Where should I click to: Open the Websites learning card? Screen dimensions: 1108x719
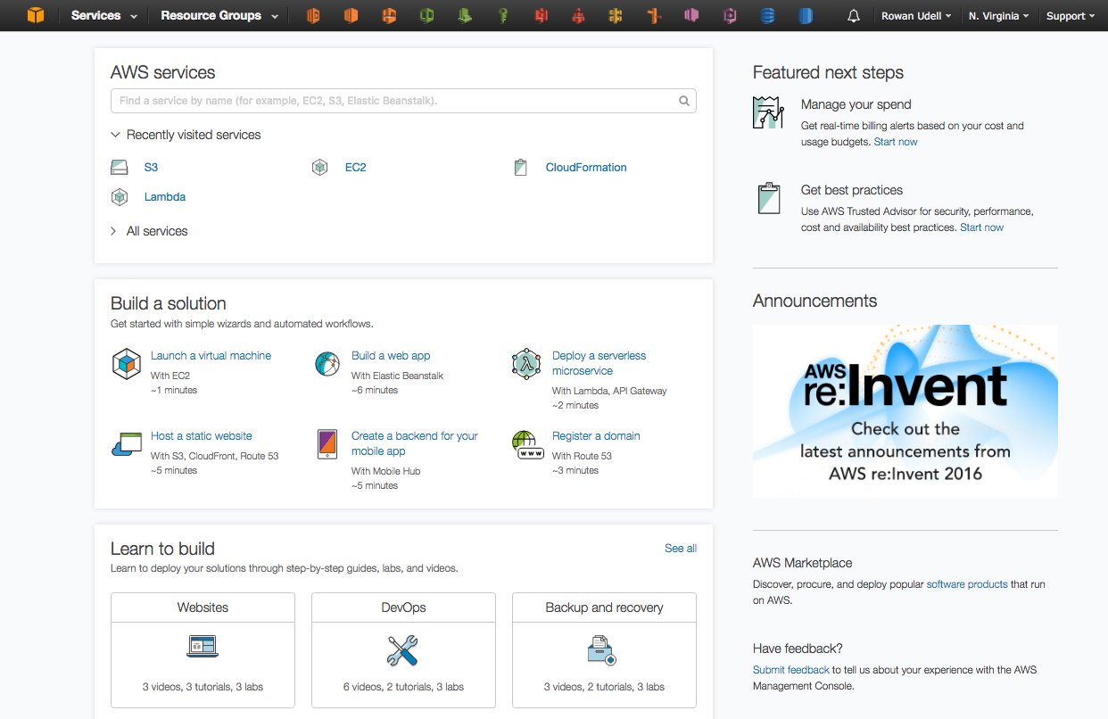click(203, 650)
